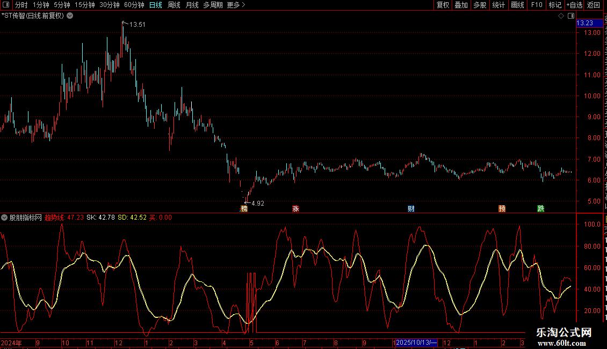Expand the 更多 periods menu
The height and width of the screenshot is (349, 607).
236,5
